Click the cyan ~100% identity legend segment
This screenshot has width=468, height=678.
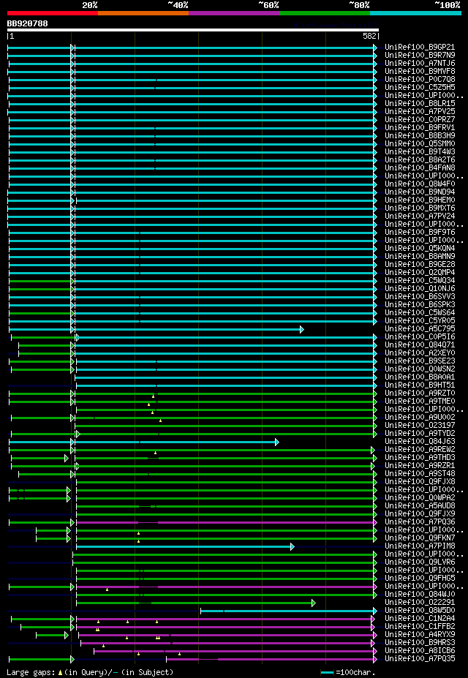click(x=415, y=13)
